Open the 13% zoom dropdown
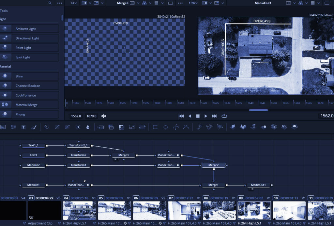Image resolution: width=334 pixels, height=226 pixels. pos(193,3)
